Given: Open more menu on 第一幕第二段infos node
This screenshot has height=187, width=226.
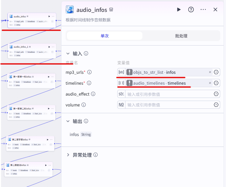Looking at the screenshot, I should click(x=52, y=108).
